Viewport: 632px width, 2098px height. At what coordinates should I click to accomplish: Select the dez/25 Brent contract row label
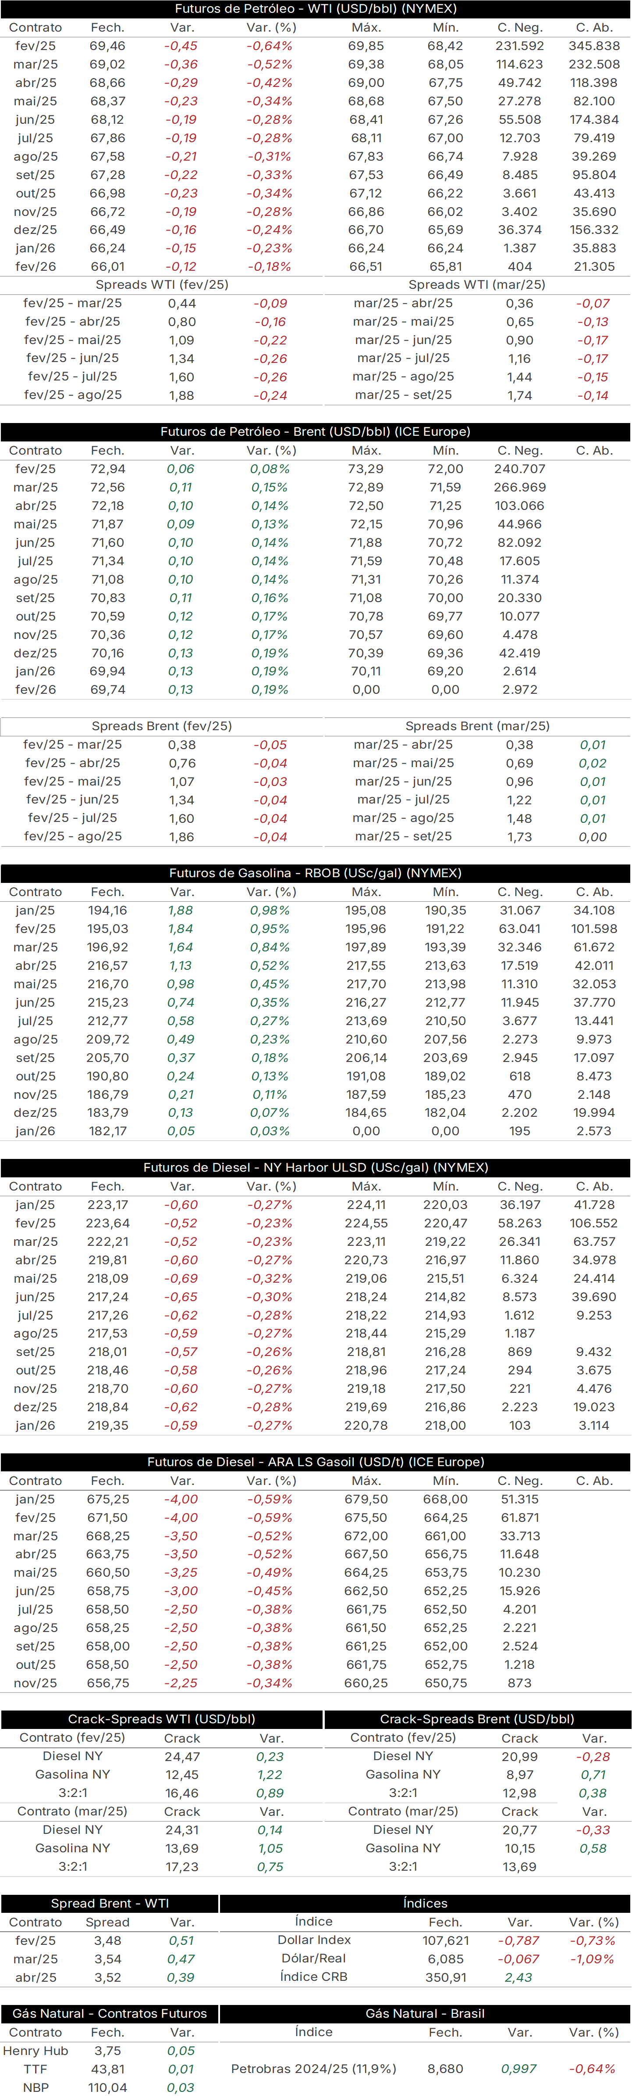click(36, 653)
